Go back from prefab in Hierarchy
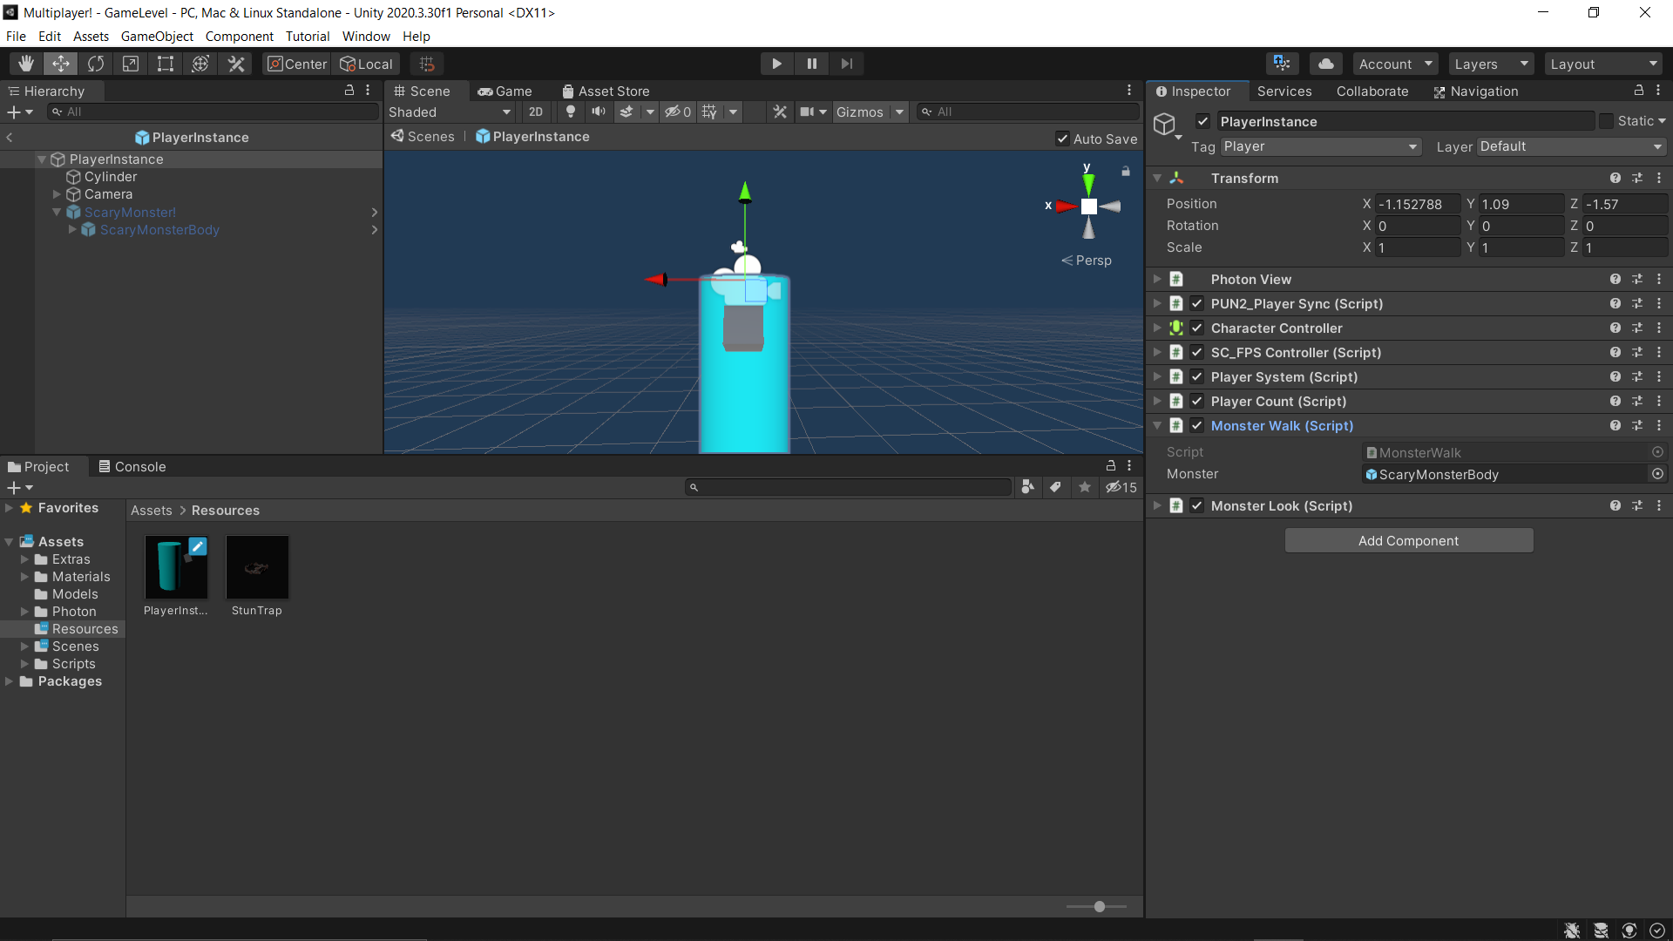Image resolution: width=1673 pixels, height=941 pixels. click(x=10, y=138)
